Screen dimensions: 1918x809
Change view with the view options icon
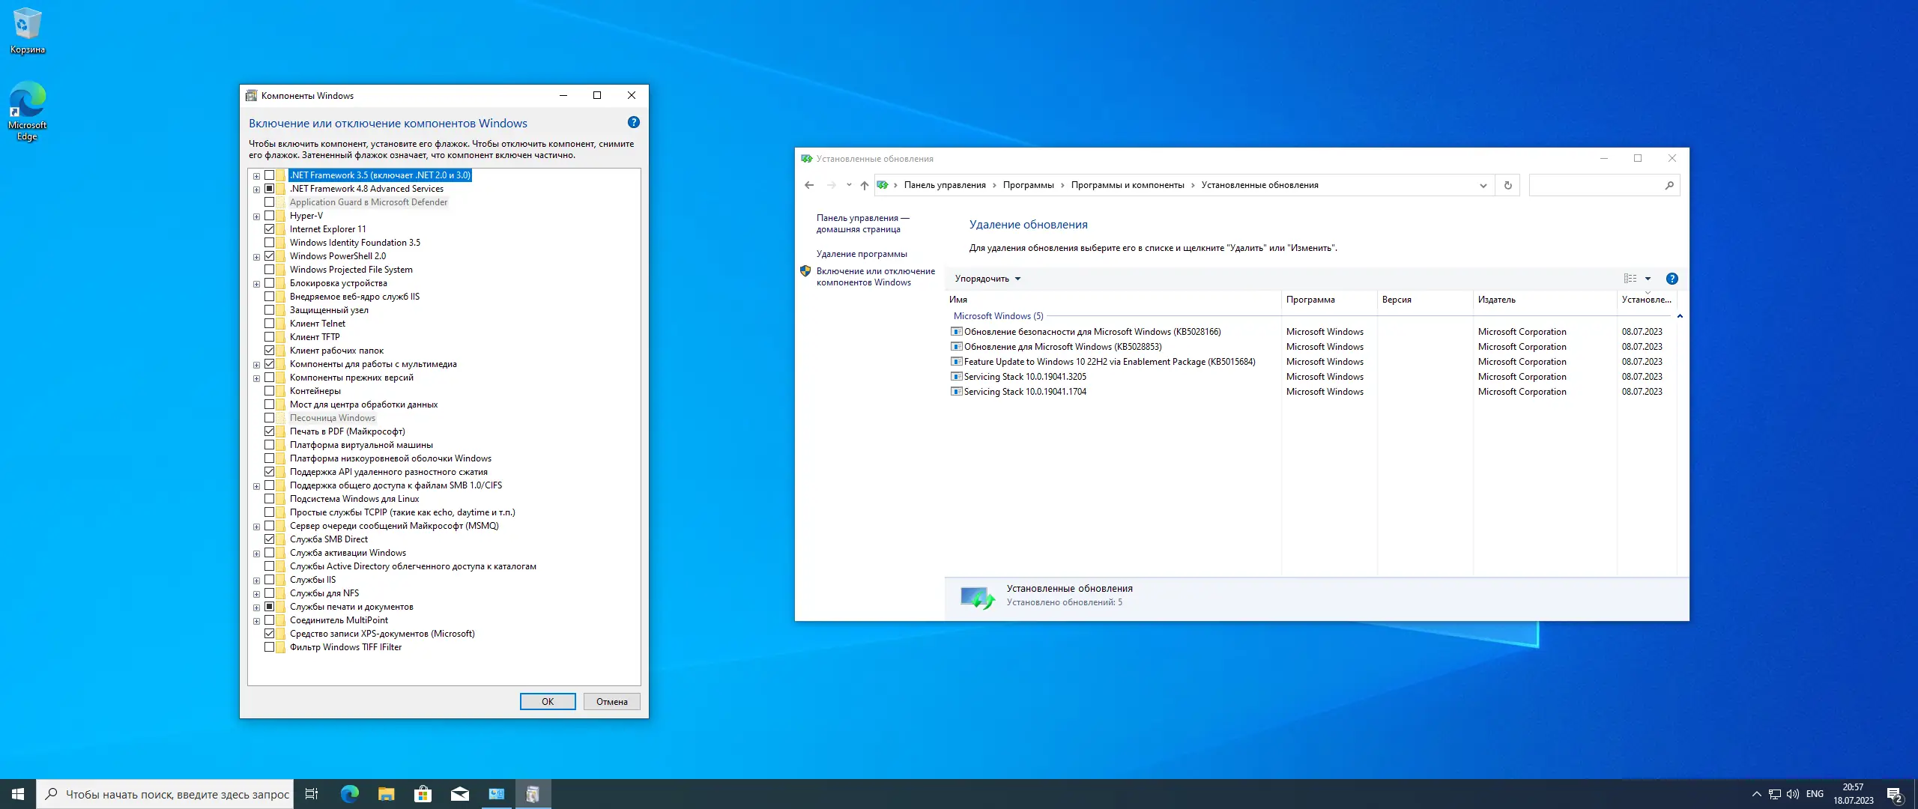coord(1630,279)
